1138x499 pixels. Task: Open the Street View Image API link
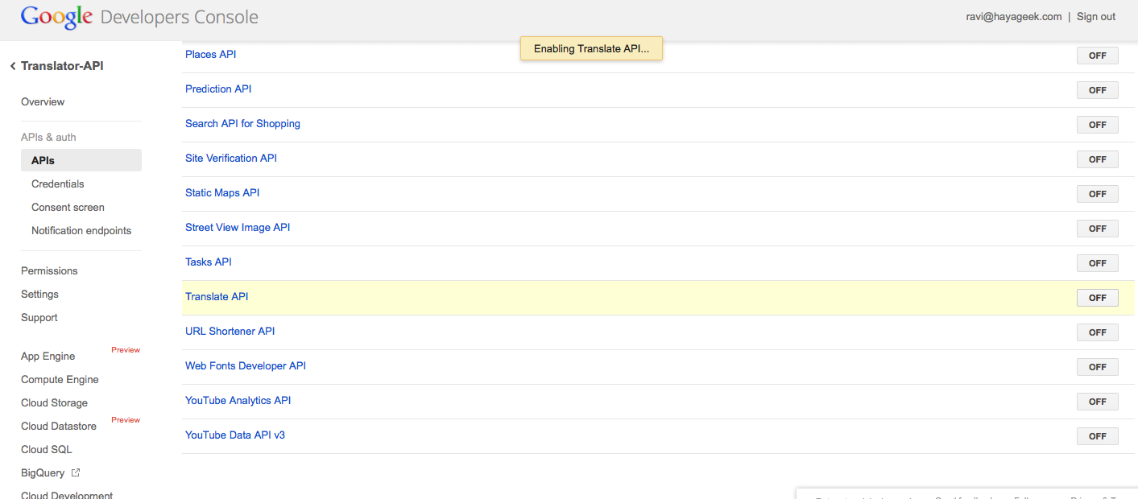point(238,228)
